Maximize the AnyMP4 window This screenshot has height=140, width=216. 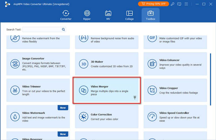(x=204, y=4)
